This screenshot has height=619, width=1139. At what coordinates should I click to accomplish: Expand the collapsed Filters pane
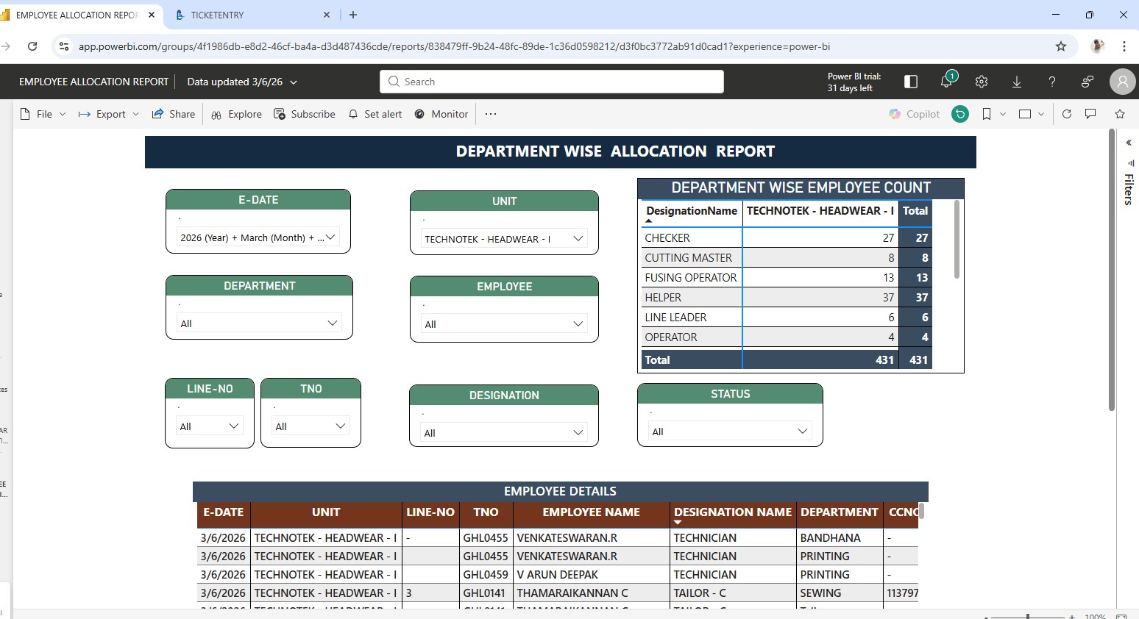(1129, 143)
